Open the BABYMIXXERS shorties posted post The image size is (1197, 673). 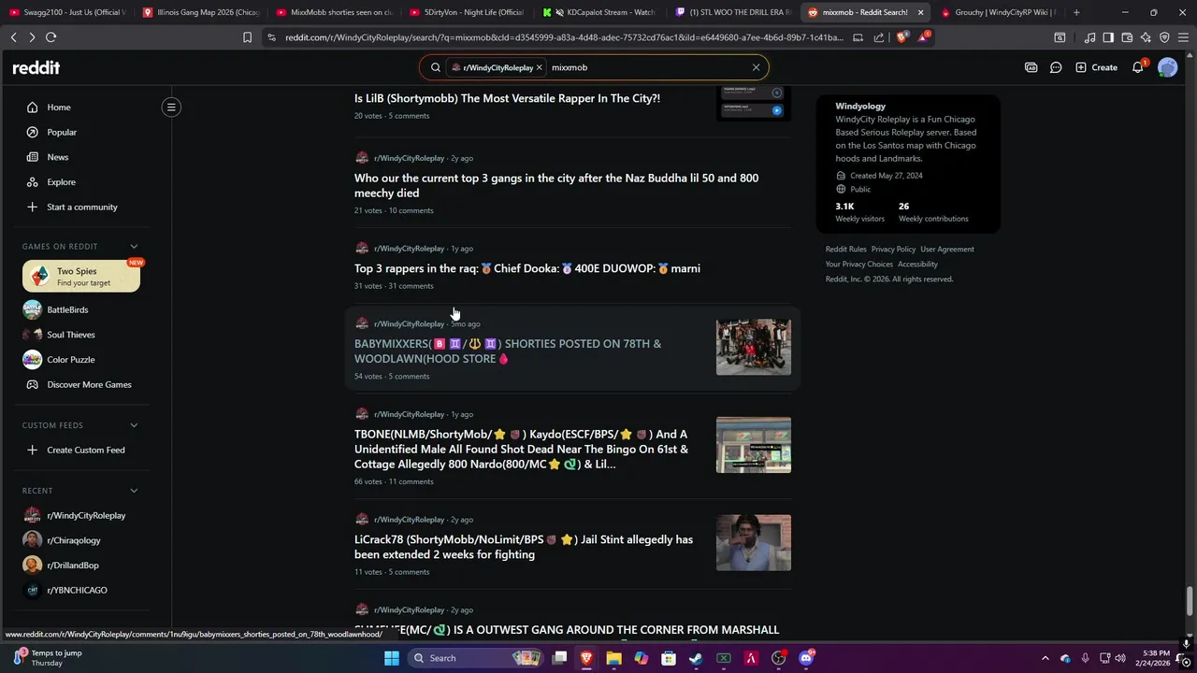[x=508, y=351]
